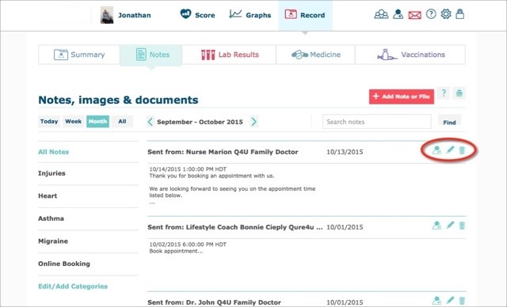Delete the Lifestyle Coach Bonnie note

[462, 226]
